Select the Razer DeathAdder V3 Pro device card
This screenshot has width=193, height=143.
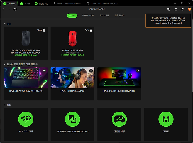[x=26, y=43]
